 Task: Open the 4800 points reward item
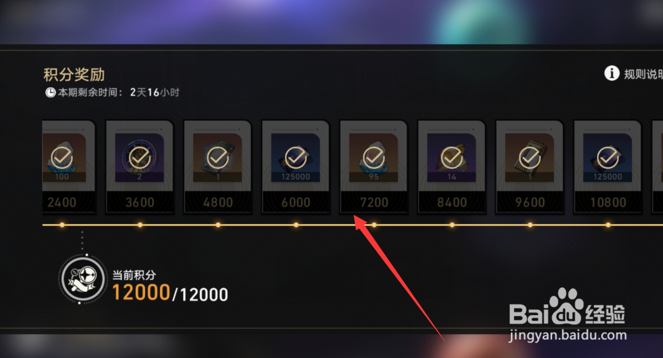click(x=217, y=167)
